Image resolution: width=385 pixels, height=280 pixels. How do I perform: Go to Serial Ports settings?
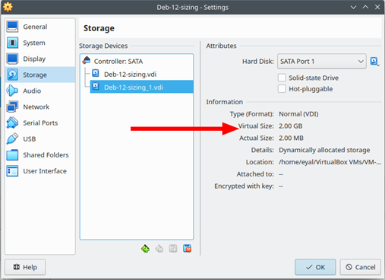(40, 123)
